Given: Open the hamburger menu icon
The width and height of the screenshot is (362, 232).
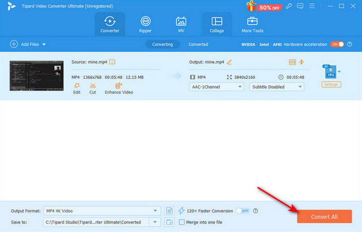Looking at the screenshot, I should tap(312, 6).
